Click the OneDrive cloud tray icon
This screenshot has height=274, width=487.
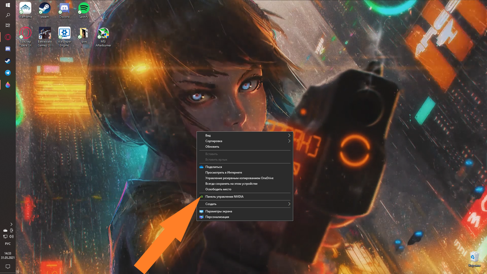click(x=5, y=231)
